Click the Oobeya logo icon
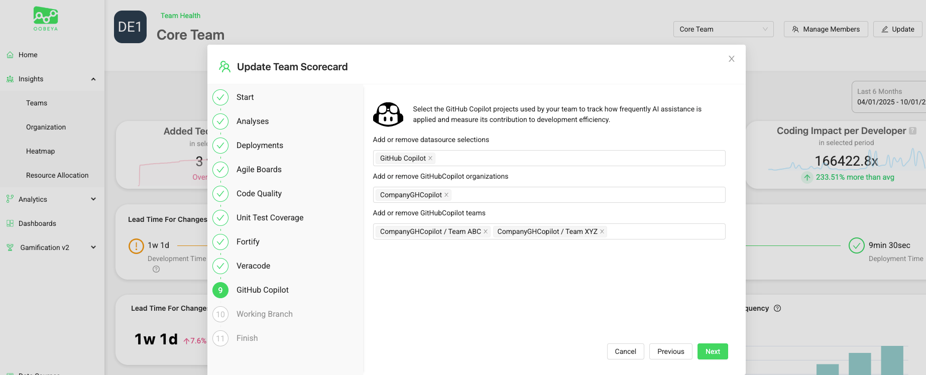 pos(46,17)
